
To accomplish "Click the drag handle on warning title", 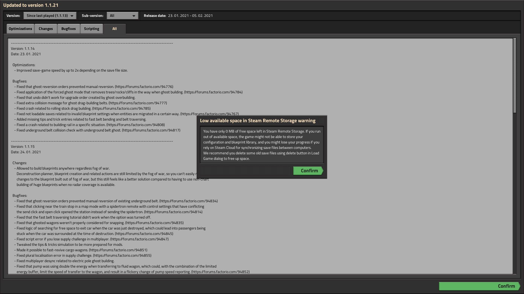I will coord(321,121).
